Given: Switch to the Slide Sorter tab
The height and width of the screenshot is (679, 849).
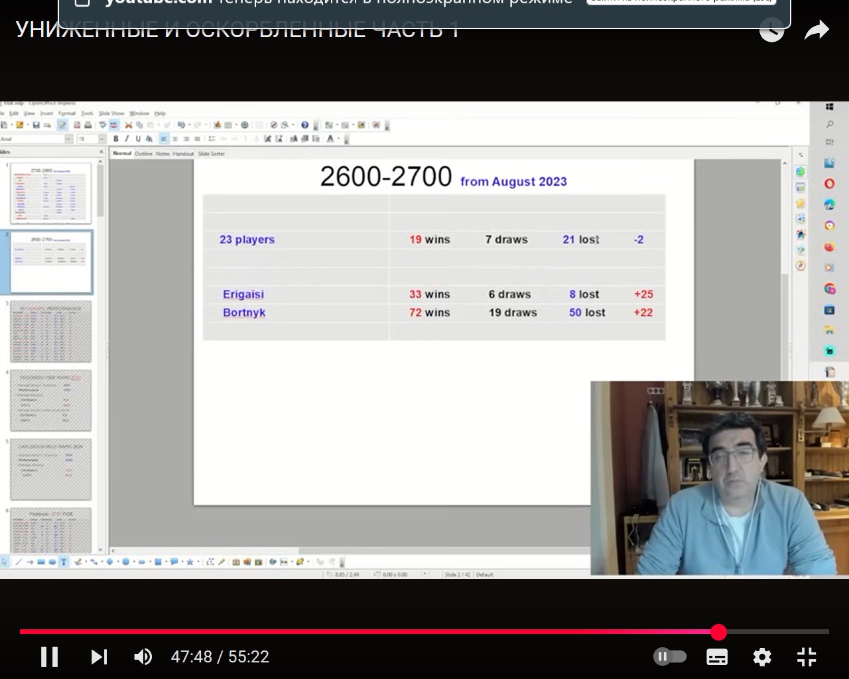Looking at the screenshot, I should pos(211,153).
